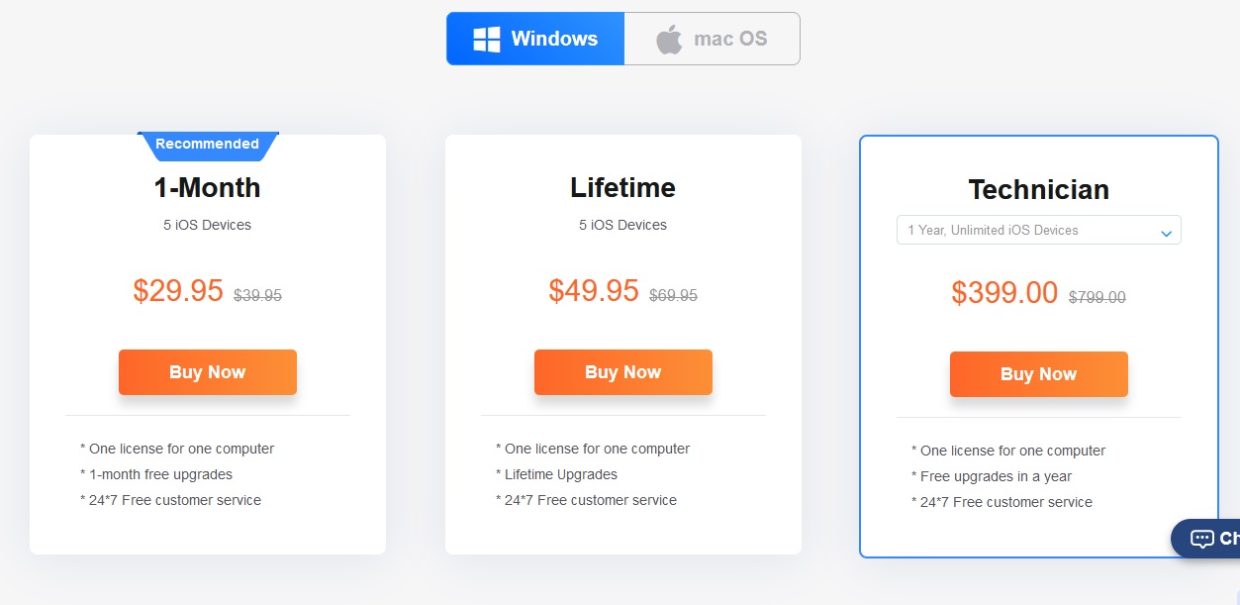This screenshot has width=1240, height=605.
Task: Expand the '1 Year, Unlimited iOS Devices' selector
Action: [1038, 230]
